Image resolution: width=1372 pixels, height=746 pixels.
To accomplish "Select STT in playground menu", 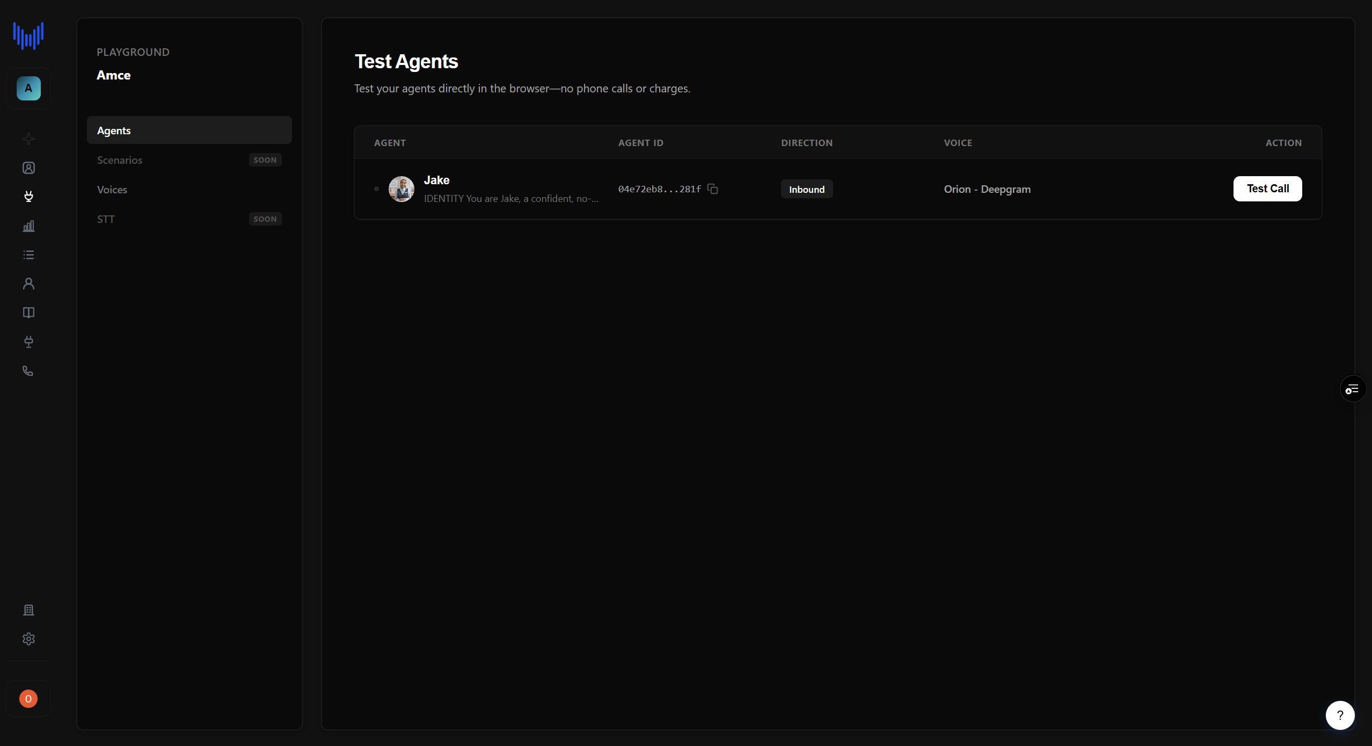I will pos(189,219).
